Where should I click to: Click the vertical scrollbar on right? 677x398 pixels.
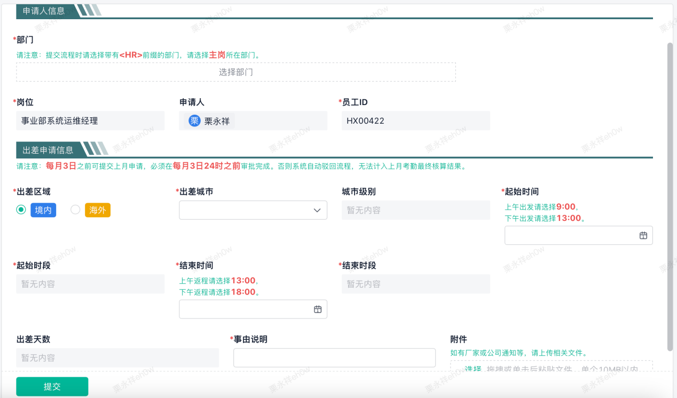click(671, 192)
